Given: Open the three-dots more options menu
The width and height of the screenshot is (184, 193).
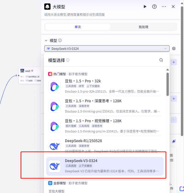Looking at the screenshot, I should coord(164,7).
